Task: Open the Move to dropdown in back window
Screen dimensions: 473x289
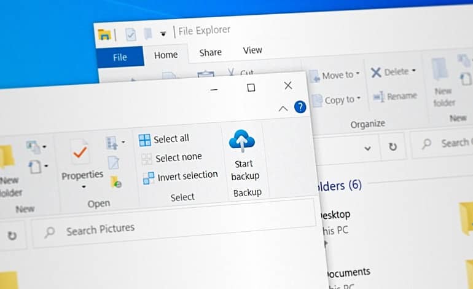Action: coord(335,75)
